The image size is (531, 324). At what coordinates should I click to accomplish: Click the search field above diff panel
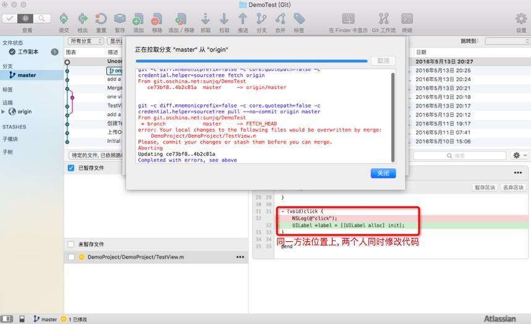tap(459, 156)
